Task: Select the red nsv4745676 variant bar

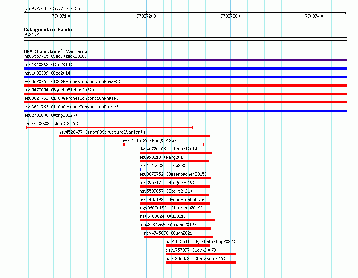Action: 179,237
